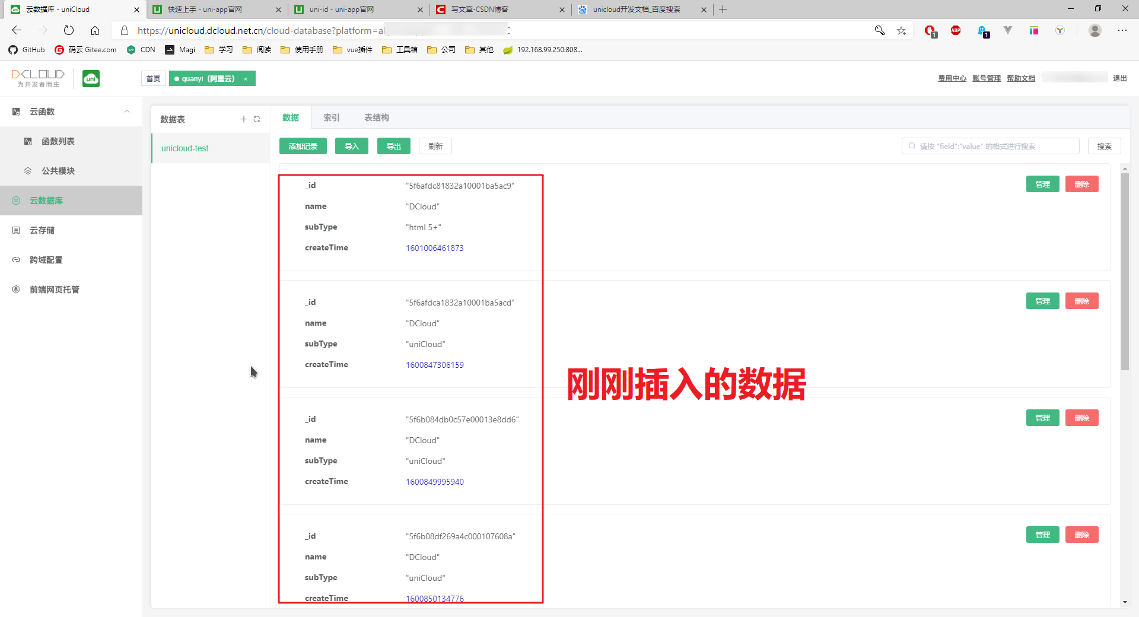The height and width of the screenshot is (617, 1139).
Task: Click 管理 for record 5f6afdca1832a10001ba5acd
Action: tap(1043, 301)
